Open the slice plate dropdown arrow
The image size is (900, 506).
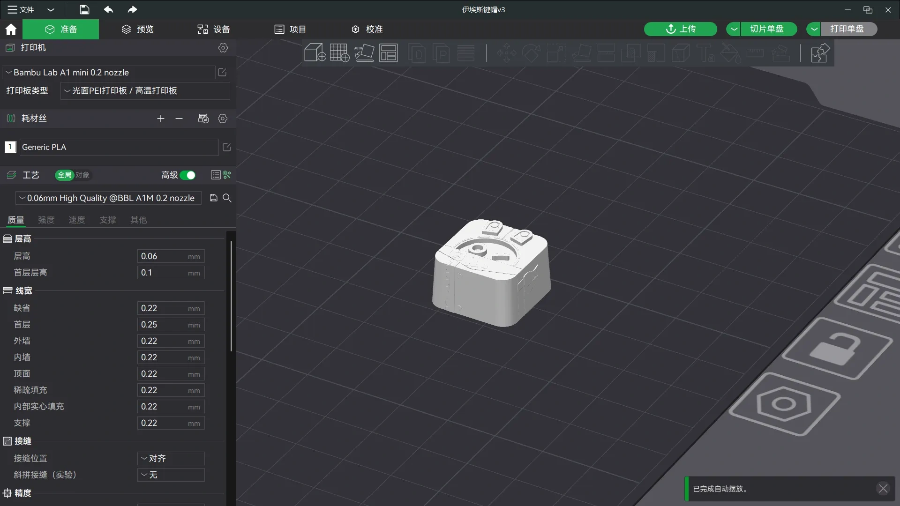pos(734,29)
